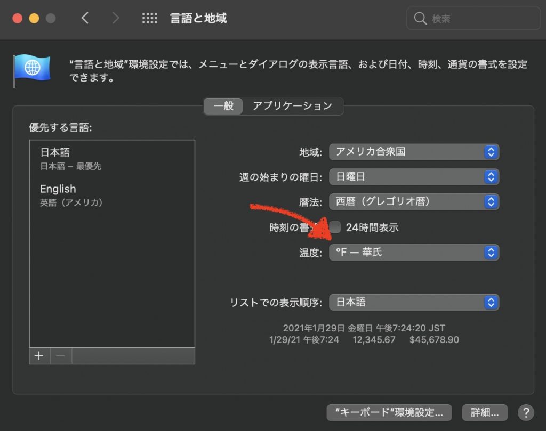Open the リストでの表示順序 dropdown

click(414, 302)
